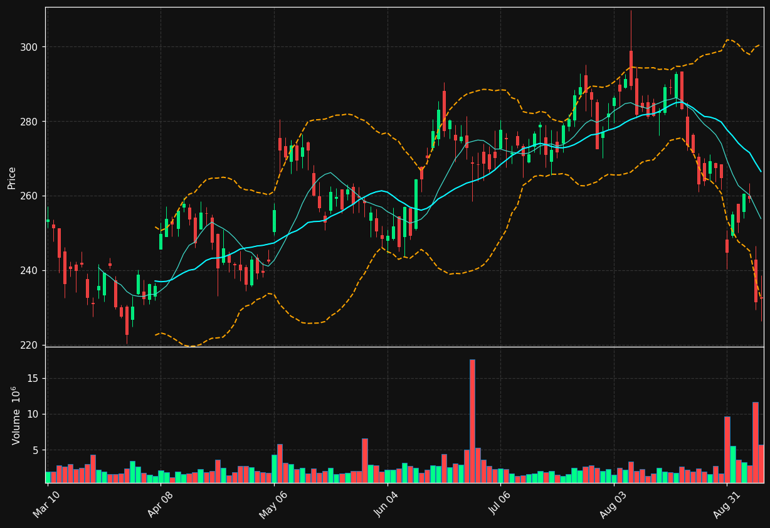Click the May 06 date label
Viewport: 770px width, 528px height.
click(273, 504)
